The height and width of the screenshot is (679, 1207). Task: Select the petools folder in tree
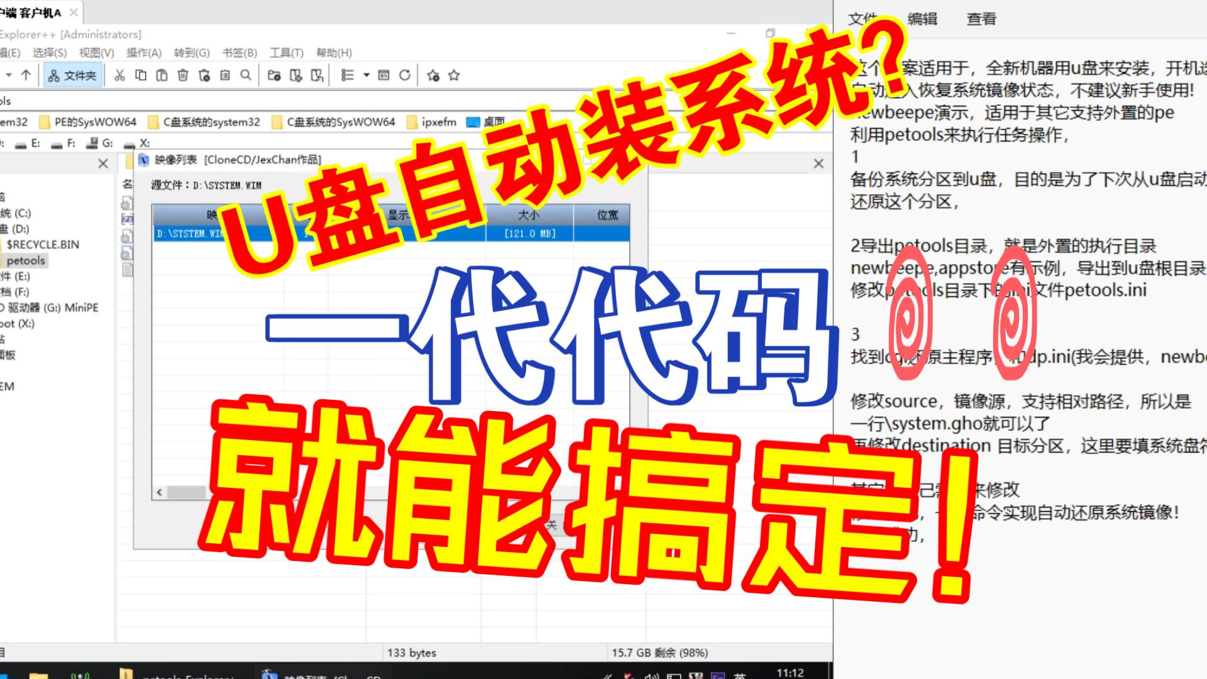(x=25, y=260)
